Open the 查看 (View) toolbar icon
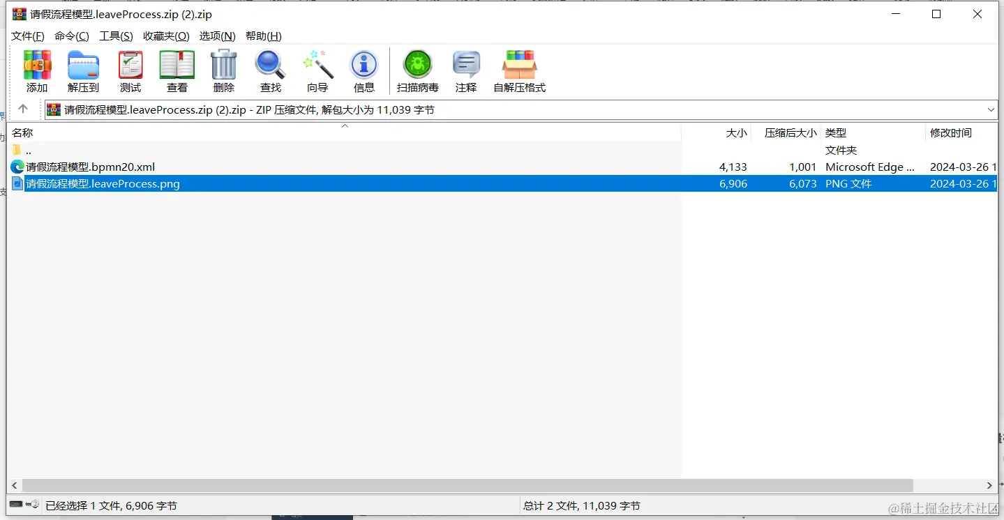The height and width of the screenshot is (520, 1004). [177, 65]
